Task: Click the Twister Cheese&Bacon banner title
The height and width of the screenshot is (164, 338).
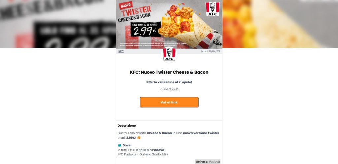Action: click(135, 14)
